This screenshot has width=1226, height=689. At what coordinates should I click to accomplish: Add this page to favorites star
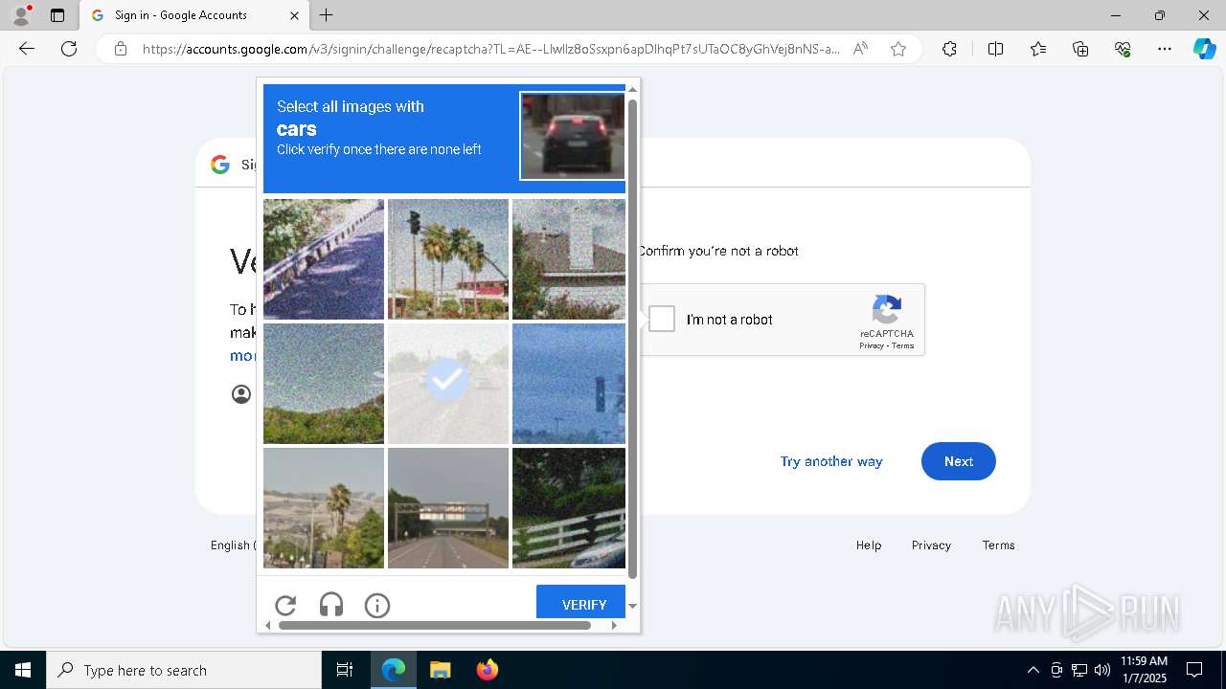pyautogui.click(x=897, y=49)
